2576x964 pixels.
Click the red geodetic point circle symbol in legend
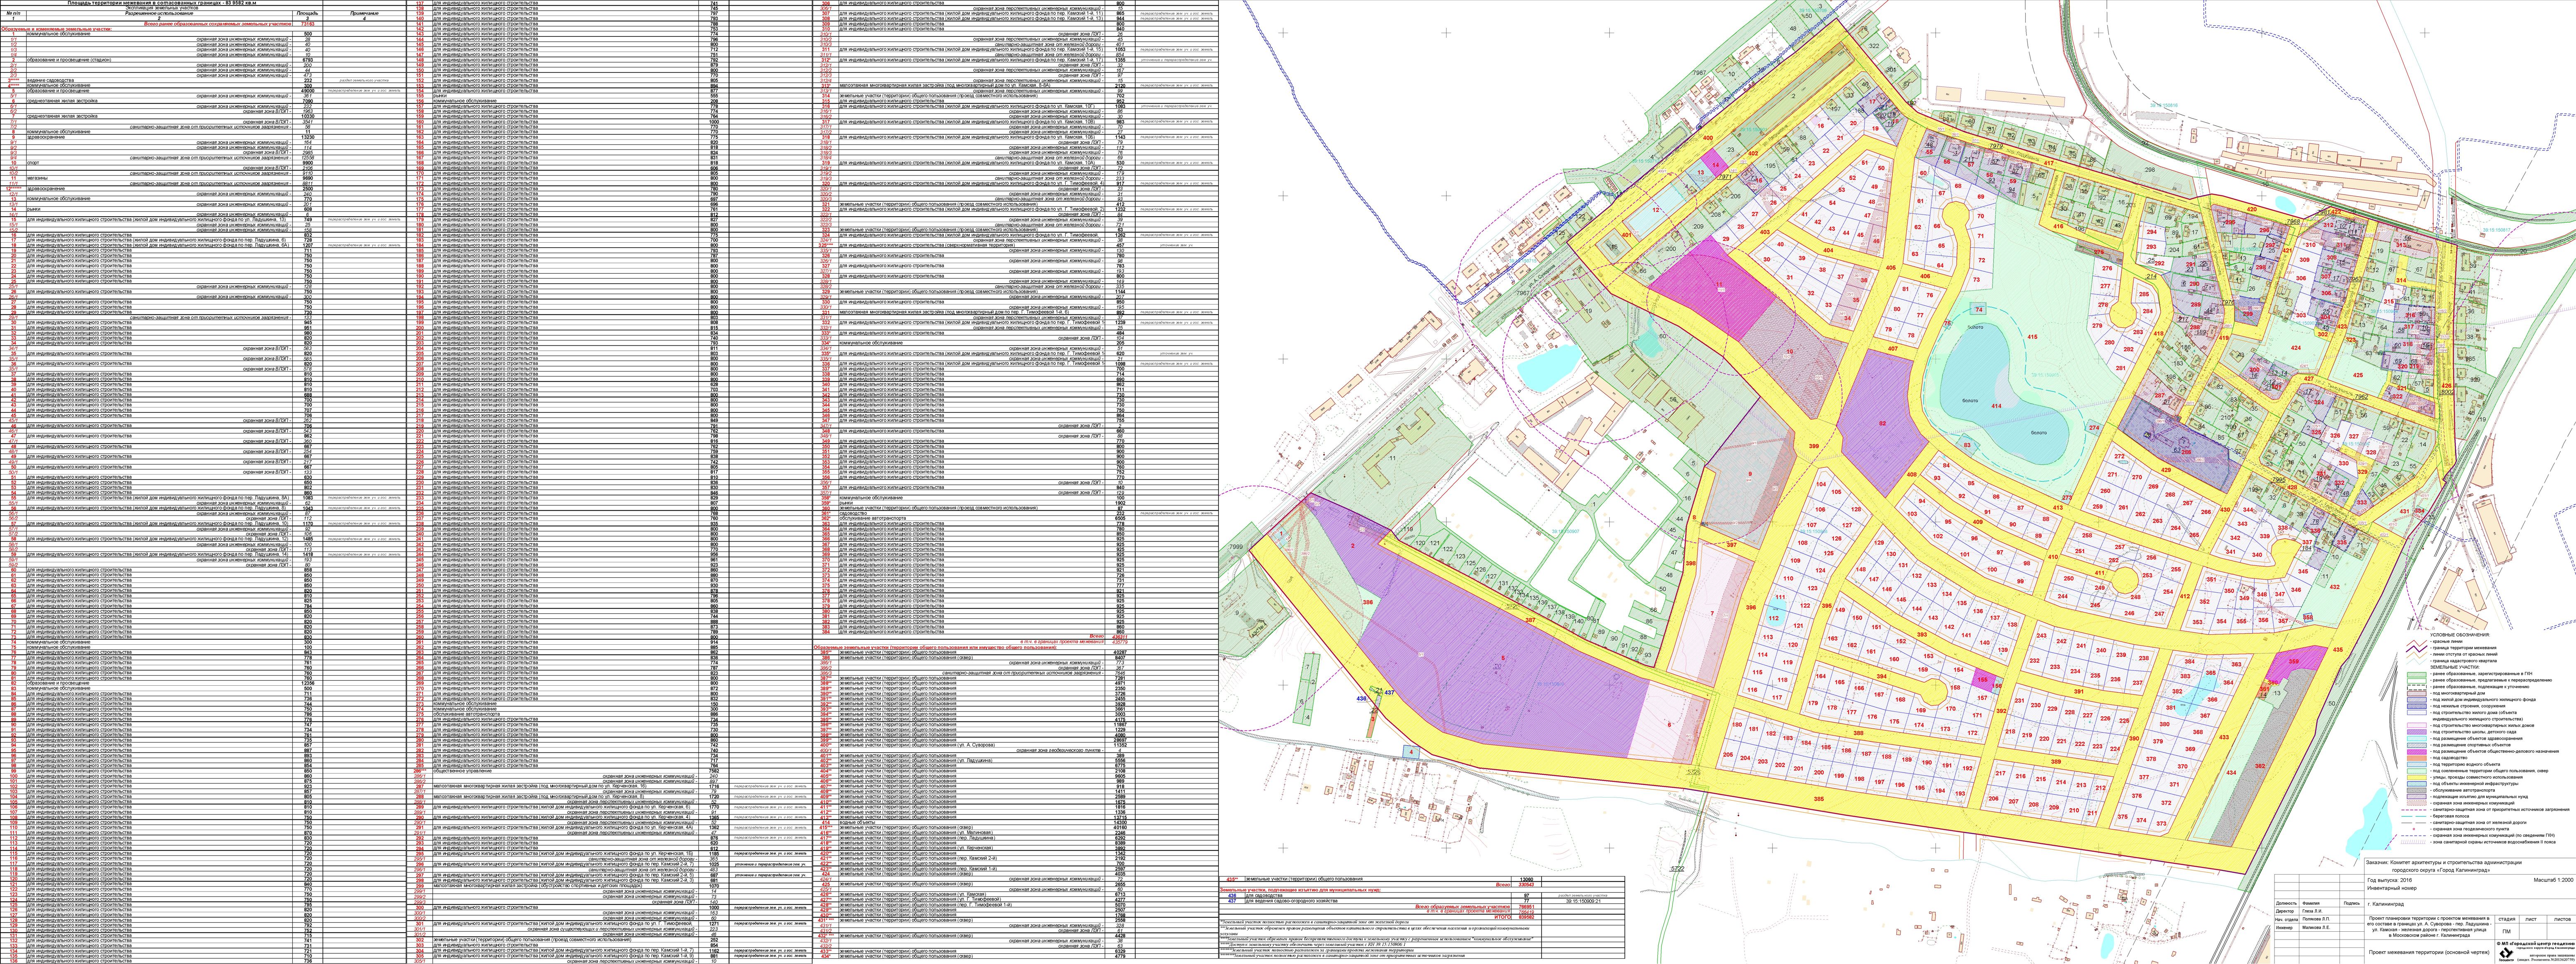click(x=2414, y=829)
